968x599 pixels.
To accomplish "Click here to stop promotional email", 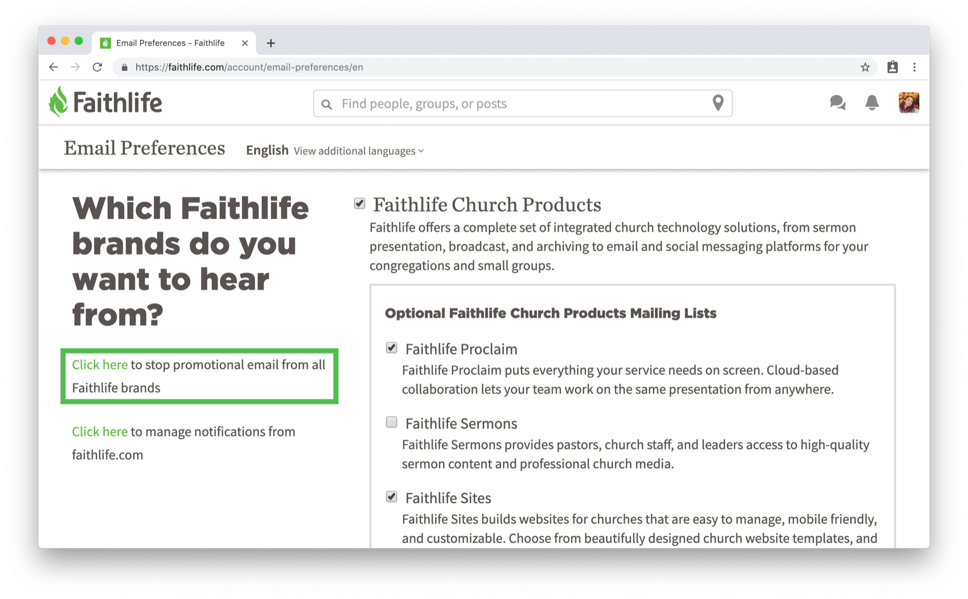I will [x=100, y=364].
